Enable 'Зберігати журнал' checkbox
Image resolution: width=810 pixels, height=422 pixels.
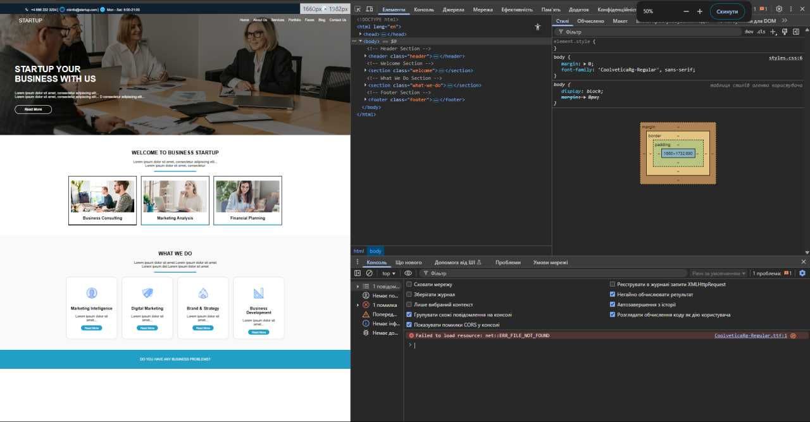[x=409, y=294]
